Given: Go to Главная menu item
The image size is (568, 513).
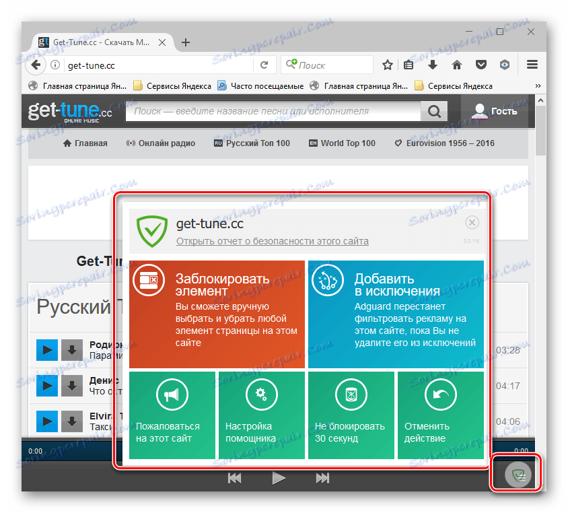Looking at the screenshot, I should pos(85,143).
